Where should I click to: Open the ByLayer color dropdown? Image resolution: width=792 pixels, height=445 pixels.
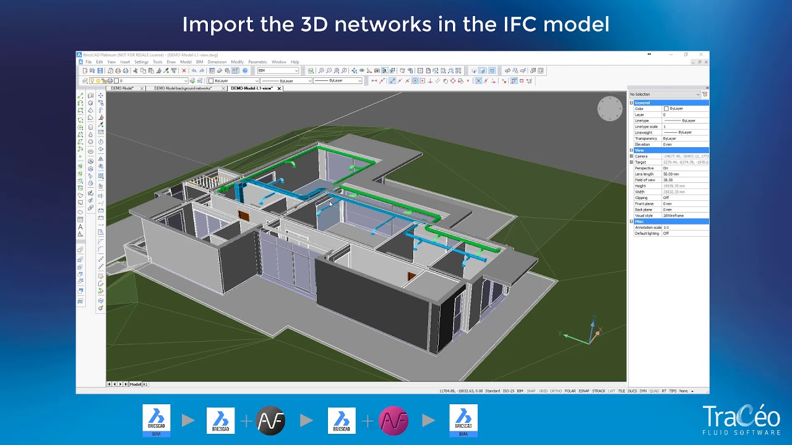click(x=233, y=80)
